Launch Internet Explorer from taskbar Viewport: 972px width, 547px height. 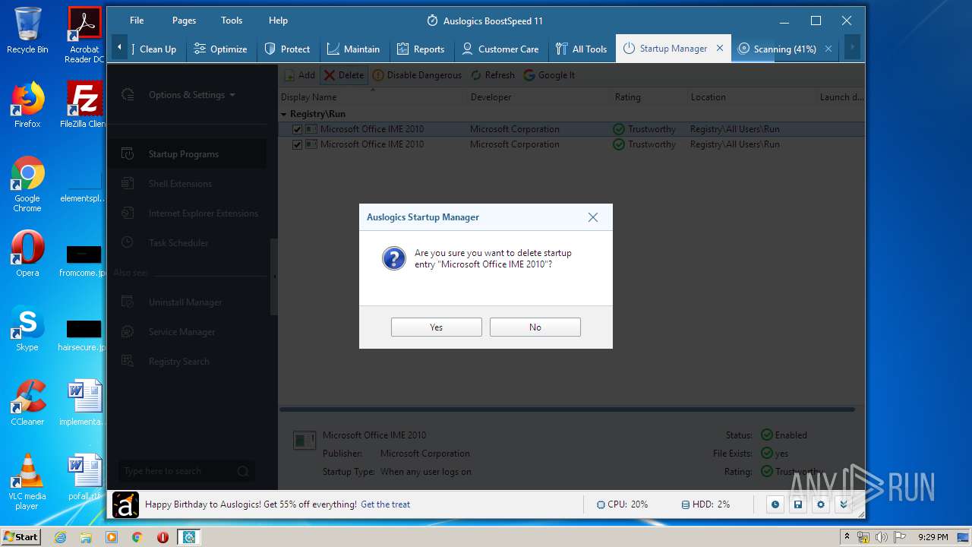(x=61, y=537)
